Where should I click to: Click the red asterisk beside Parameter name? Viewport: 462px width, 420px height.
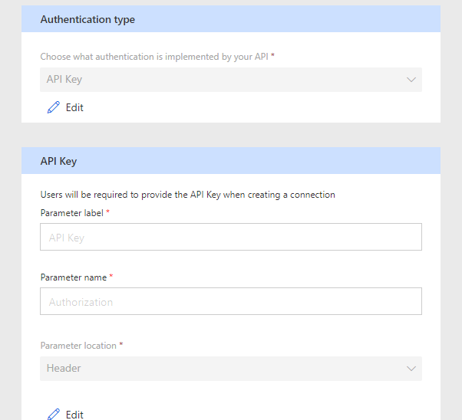point(111,277)
